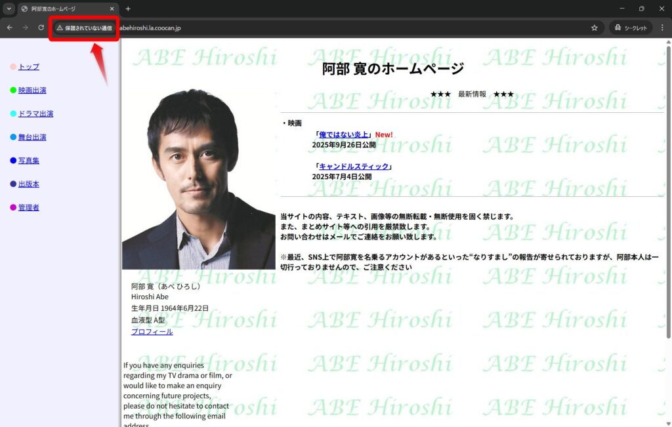Open the トップ sidebar link
Screen dimensions: 672x427
[x=29, y=67]
